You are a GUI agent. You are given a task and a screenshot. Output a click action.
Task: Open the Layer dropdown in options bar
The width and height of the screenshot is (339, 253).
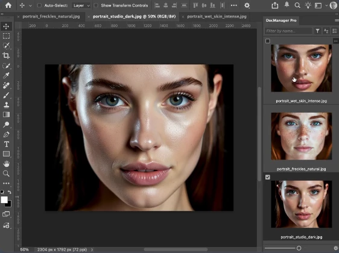81,5
